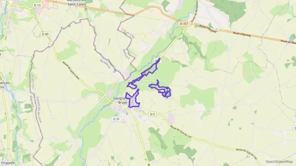Click the Route de Monplaisir road label
296x166 pixels.
pyautogui.click(x=195, y=12)
